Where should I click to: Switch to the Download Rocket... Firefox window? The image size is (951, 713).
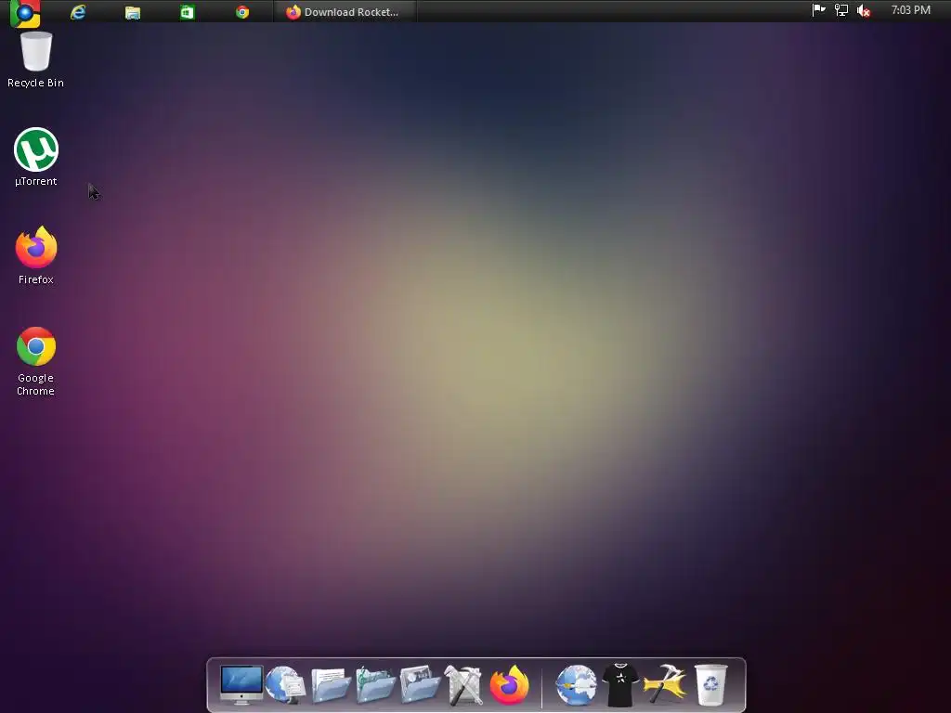345,12
